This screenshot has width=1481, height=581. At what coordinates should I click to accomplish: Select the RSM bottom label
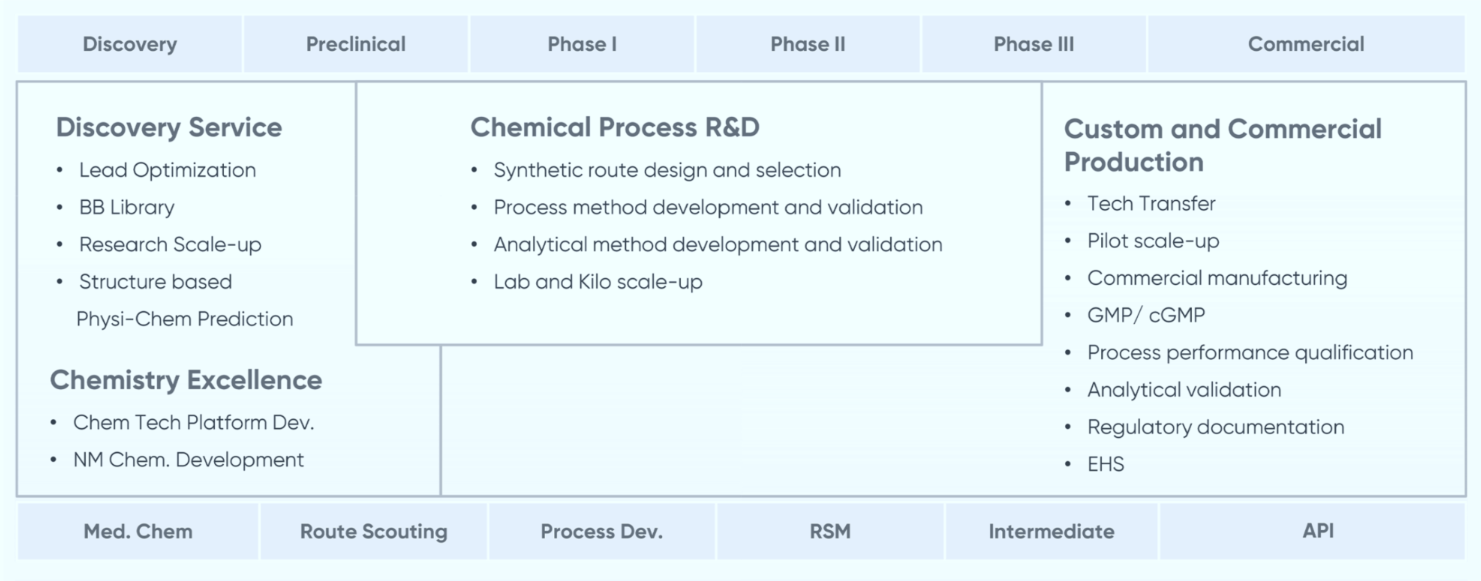[829, 531]
